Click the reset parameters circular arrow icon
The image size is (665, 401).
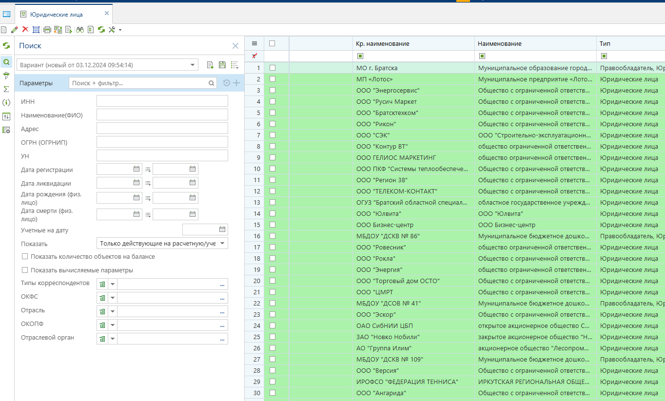227,83
